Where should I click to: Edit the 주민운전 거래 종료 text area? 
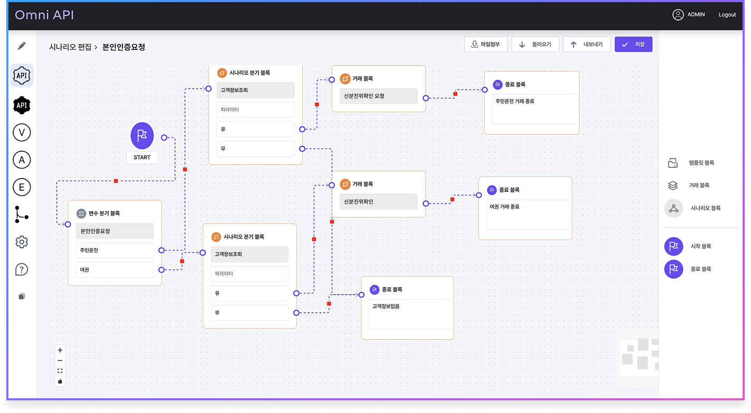pyautogui.click(x=535, y=109)
